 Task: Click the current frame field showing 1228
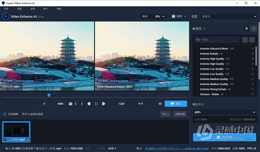point(117,104)
